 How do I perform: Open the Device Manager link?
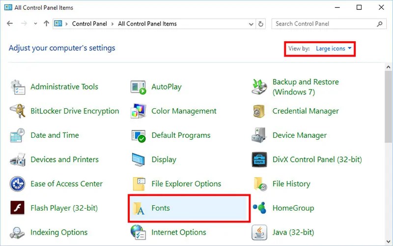pos(300,135)
